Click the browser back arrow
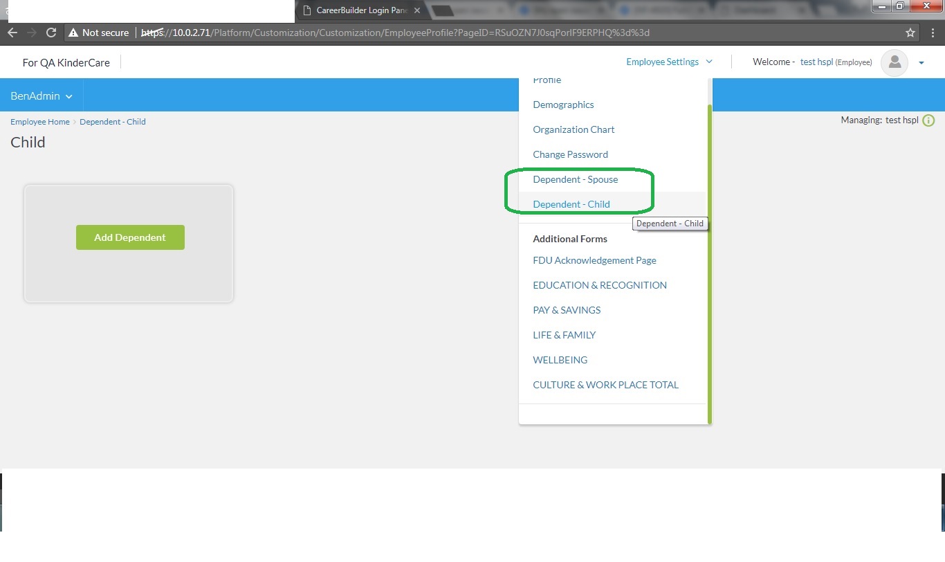945x562 pixels. [12, 33]
